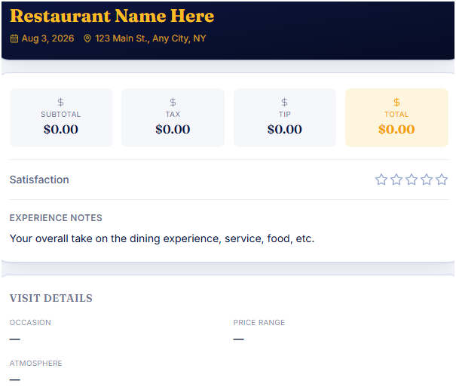Select the fifth satisfaction star
Image resolution: width=456 pixels, height=387 pixels.
click(x=442, y=180)
